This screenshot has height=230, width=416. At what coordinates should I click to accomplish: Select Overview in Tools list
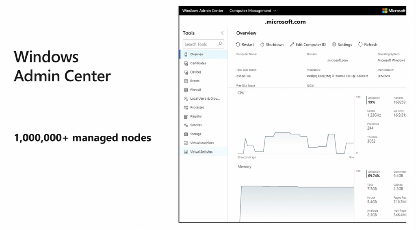click(204, 54)
